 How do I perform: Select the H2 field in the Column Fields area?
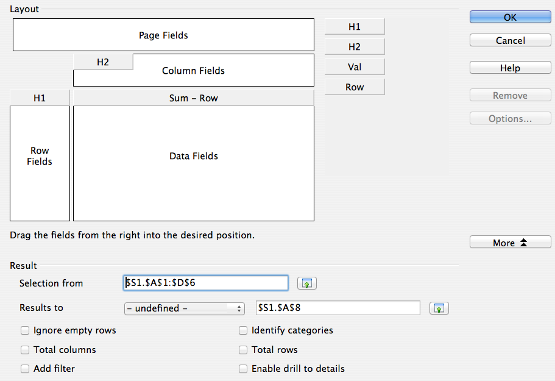(x=103, y=62)
